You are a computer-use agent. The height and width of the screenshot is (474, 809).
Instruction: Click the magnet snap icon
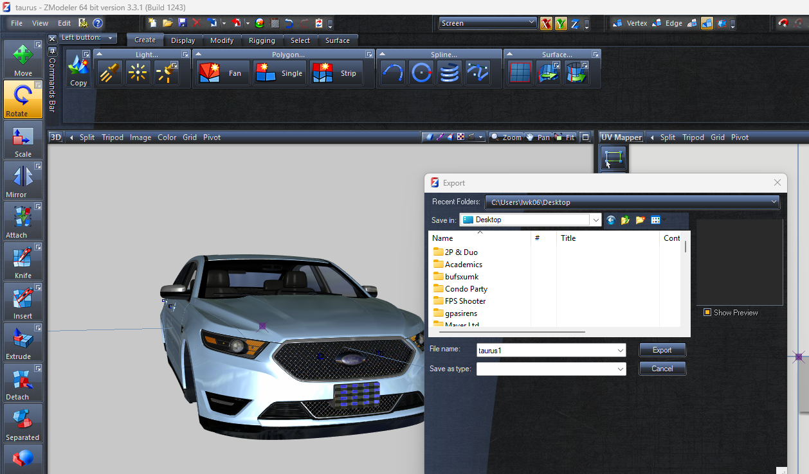pos(783,22)
